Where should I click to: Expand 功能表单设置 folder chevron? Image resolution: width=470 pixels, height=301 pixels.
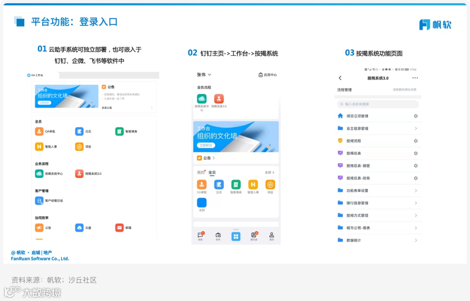click(416, 191)
